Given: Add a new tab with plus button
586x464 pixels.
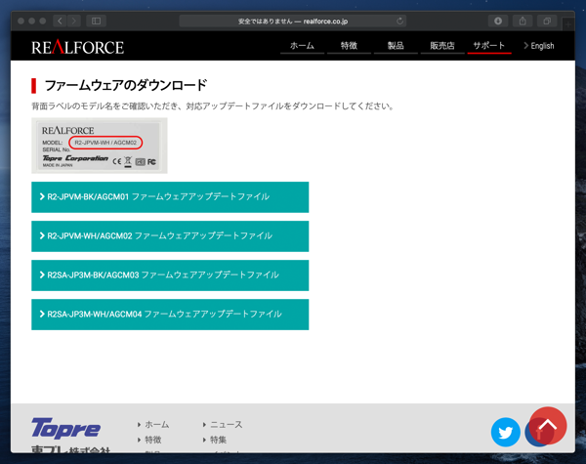Looking at the screenshot, I should point(568,24).
